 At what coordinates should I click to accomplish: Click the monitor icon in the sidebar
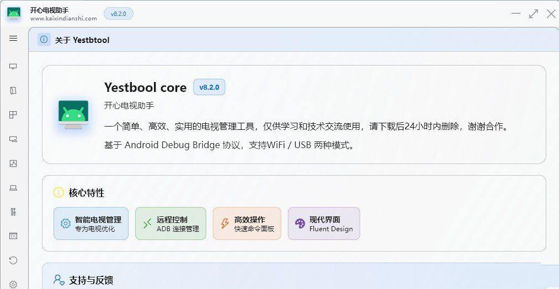tap(13, 67)
